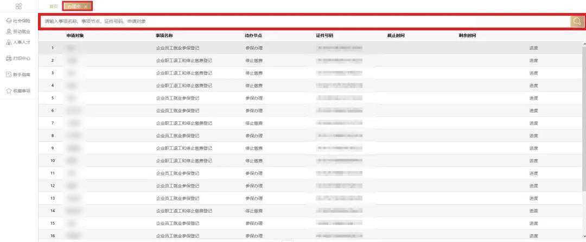The height and width of the screenshot is (242, 586).
Task: Close the 办理中 tab
Action: coord(86,6)
